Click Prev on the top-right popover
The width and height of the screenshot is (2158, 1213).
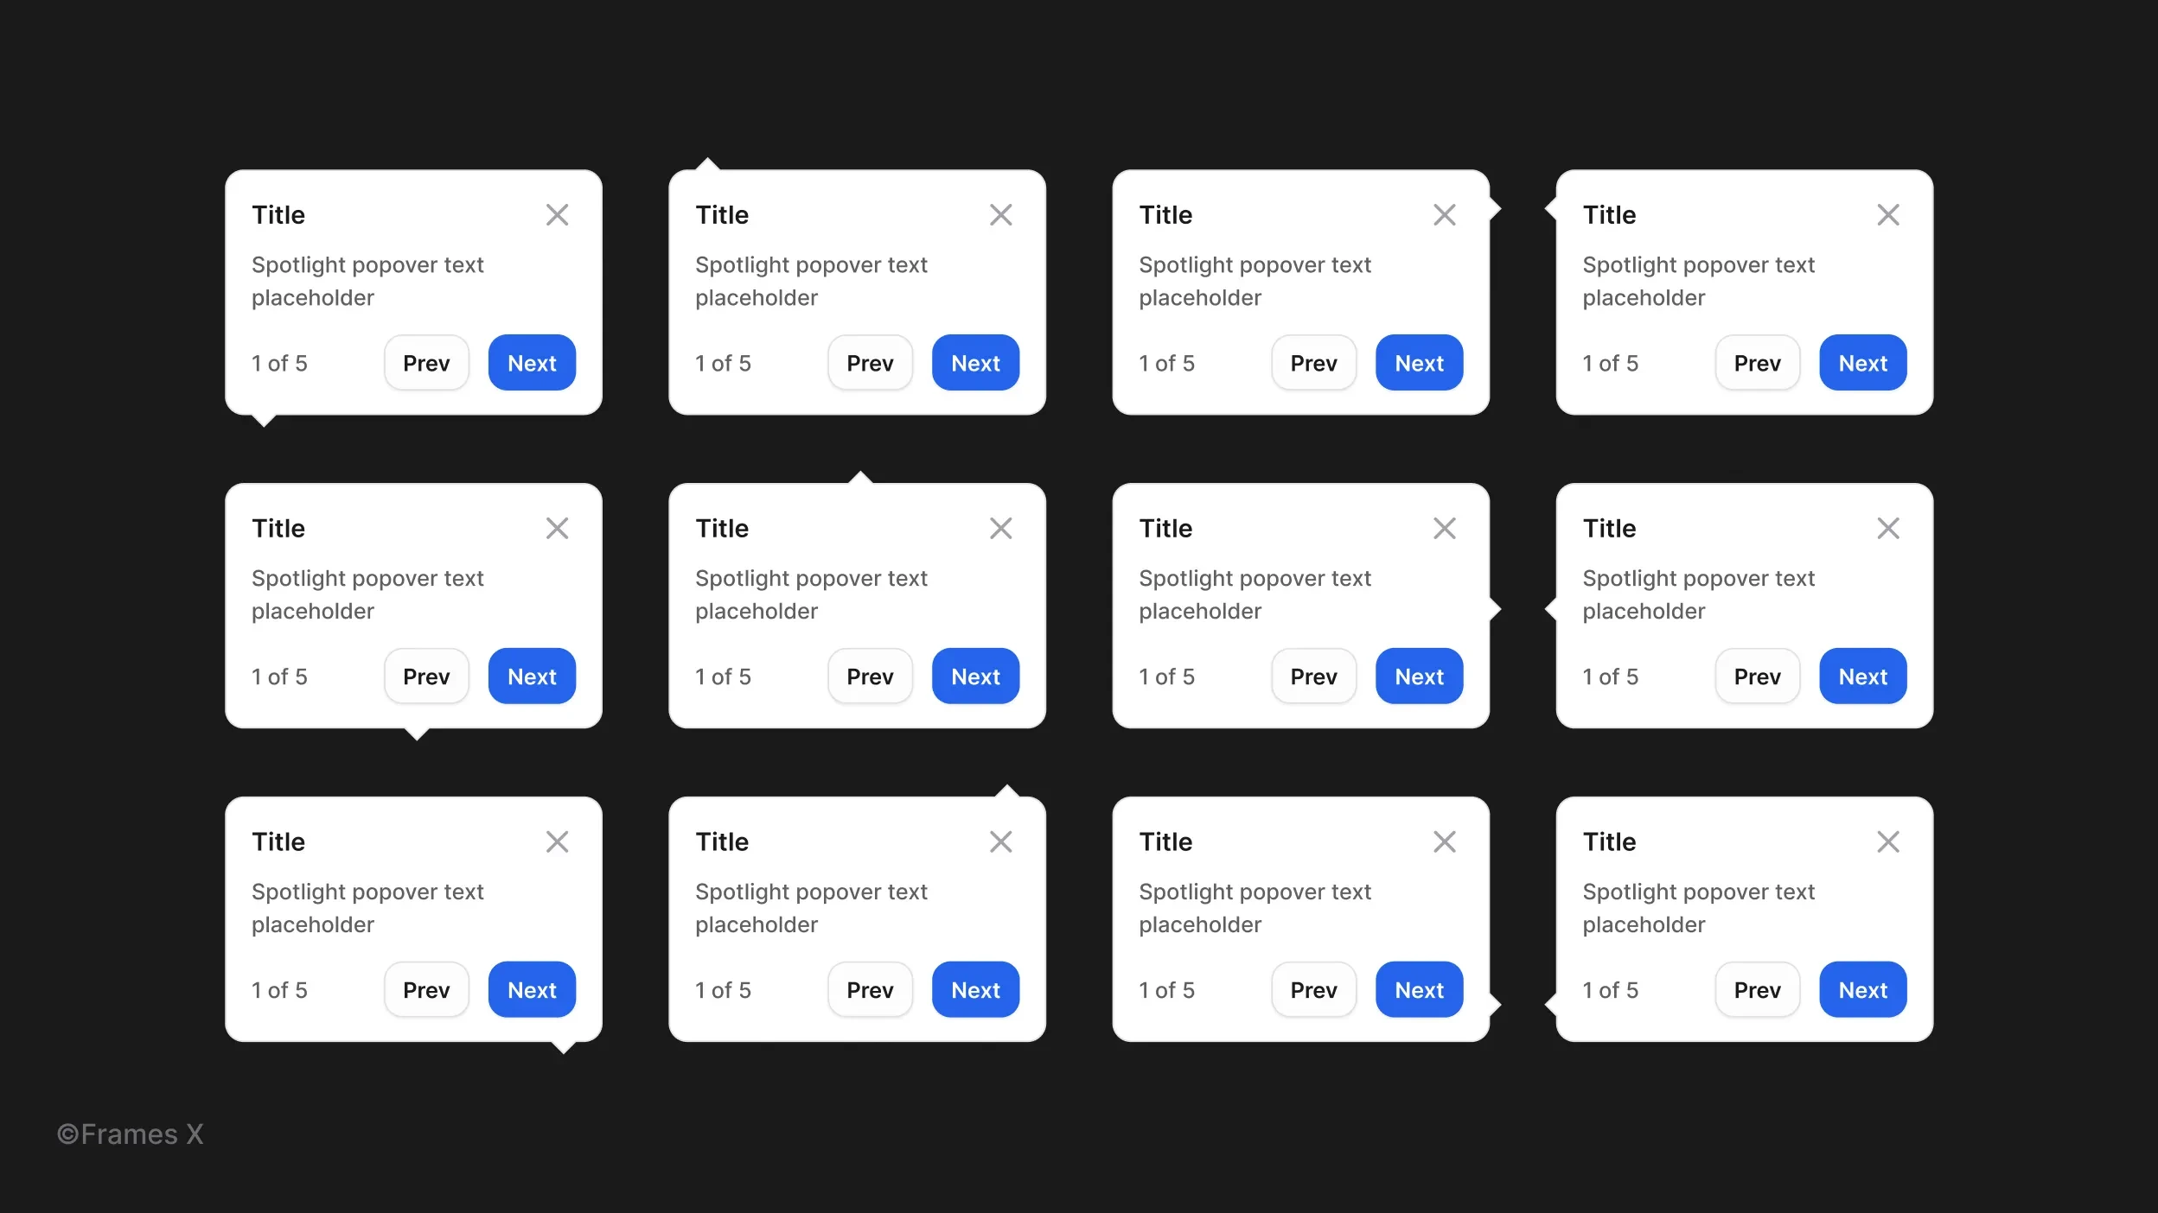point(1756,361)
